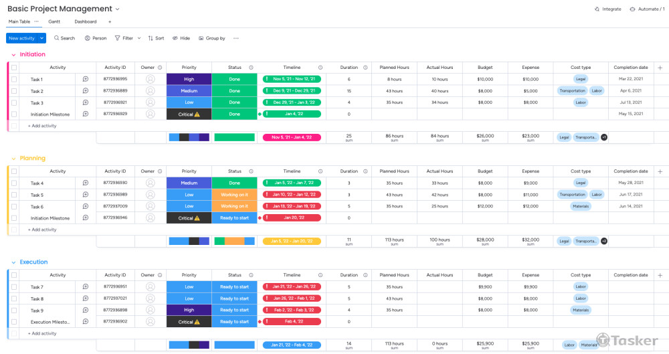
Task: Click the owner avatar for Task 2
Action: (150, 91)
